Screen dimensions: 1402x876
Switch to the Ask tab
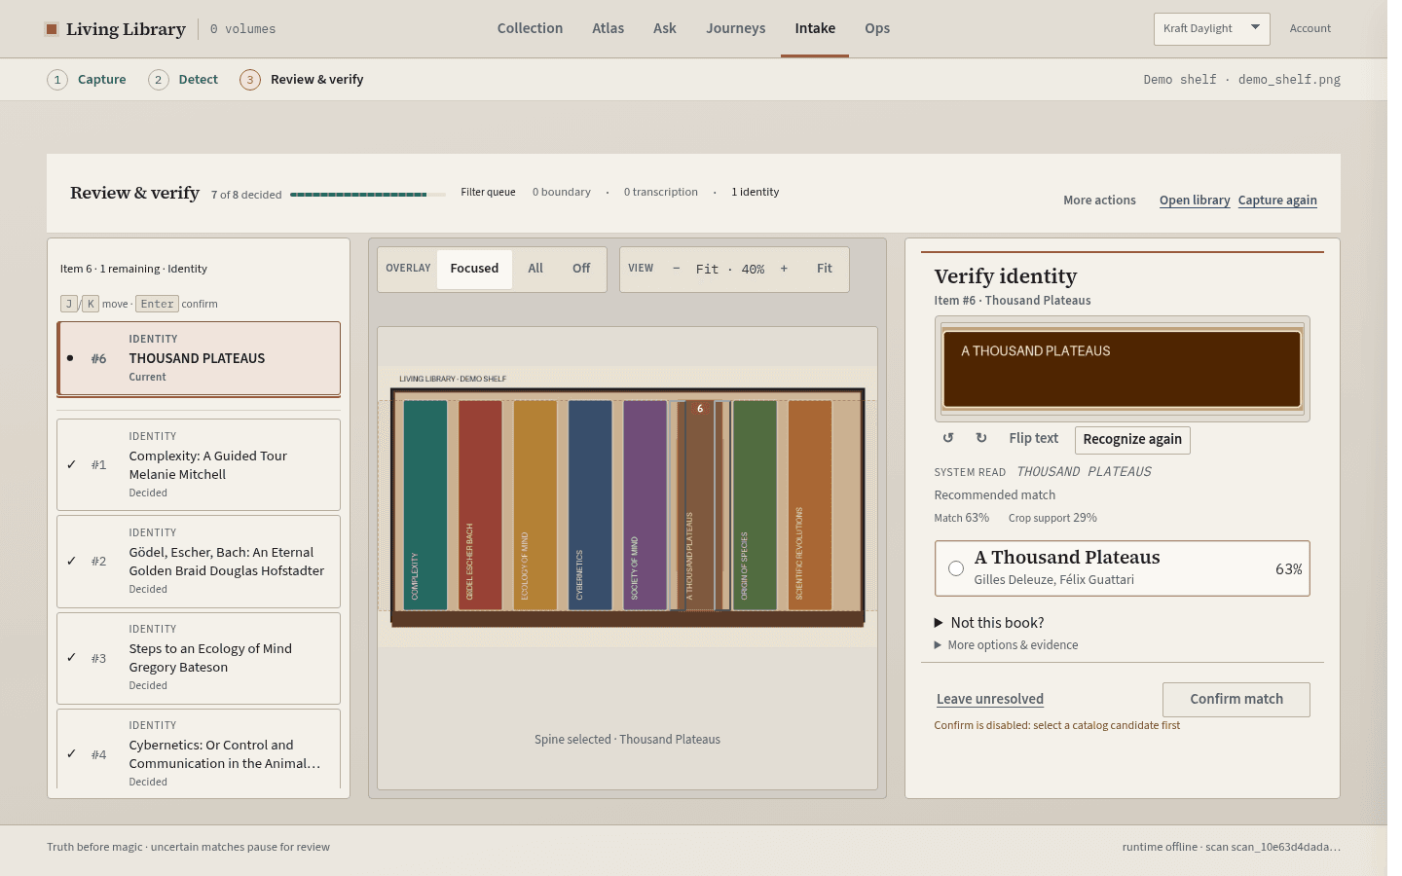665,28
